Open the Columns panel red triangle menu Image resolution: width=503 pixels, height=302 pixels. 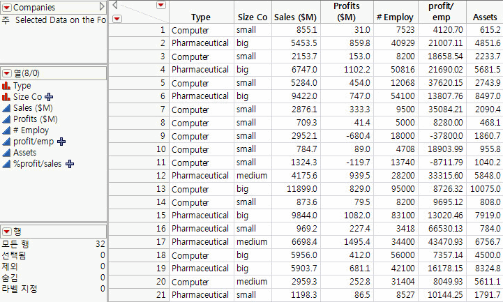point(6,73)
